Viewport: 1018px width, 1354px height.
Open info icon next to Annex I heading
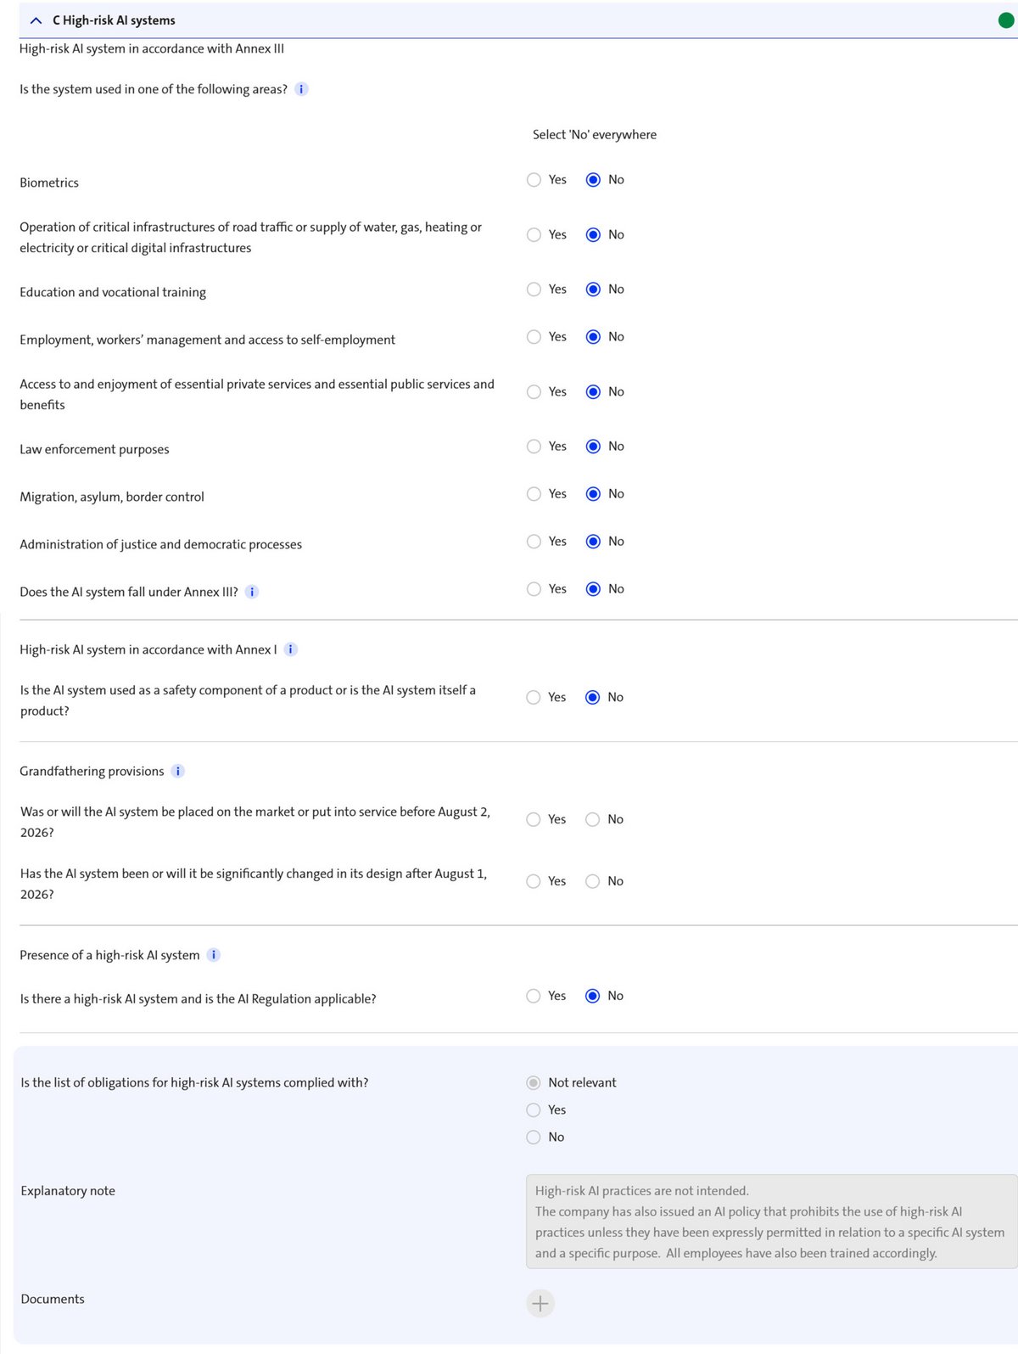[x=291, y=649]
